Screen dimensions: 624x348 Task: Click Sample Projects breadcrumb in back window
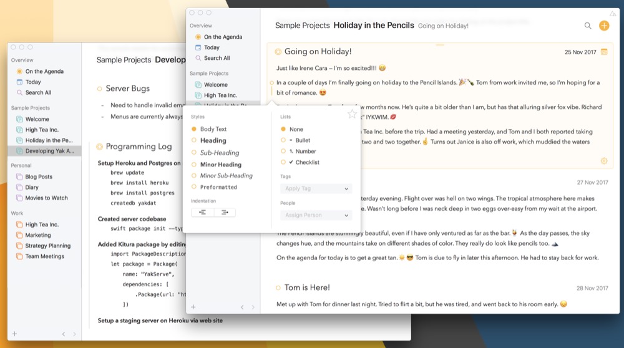(124, 60)
